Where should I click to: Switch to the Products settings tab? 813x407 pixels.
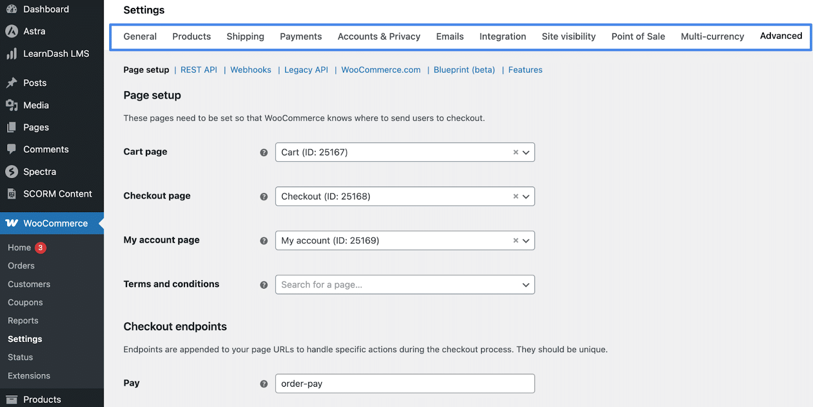click(192, 37)
